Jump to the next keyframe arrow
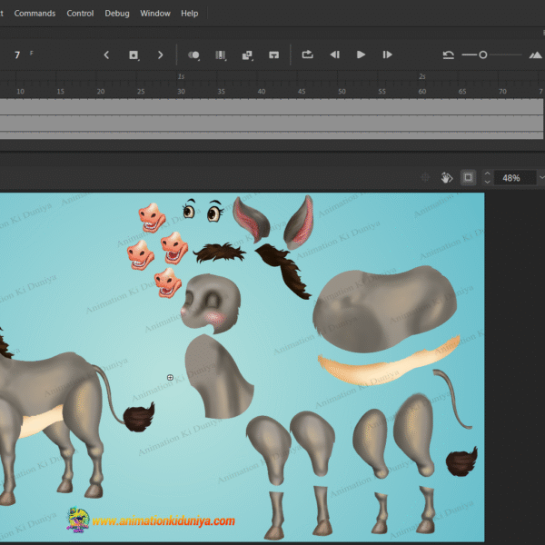This screenshot has width=545, height=545. pos(160,54)
